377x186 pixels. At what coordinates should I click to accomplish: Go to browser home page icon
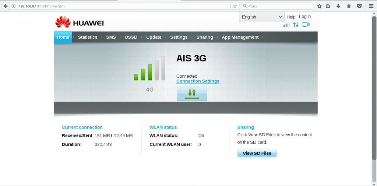tap(349, 6)
